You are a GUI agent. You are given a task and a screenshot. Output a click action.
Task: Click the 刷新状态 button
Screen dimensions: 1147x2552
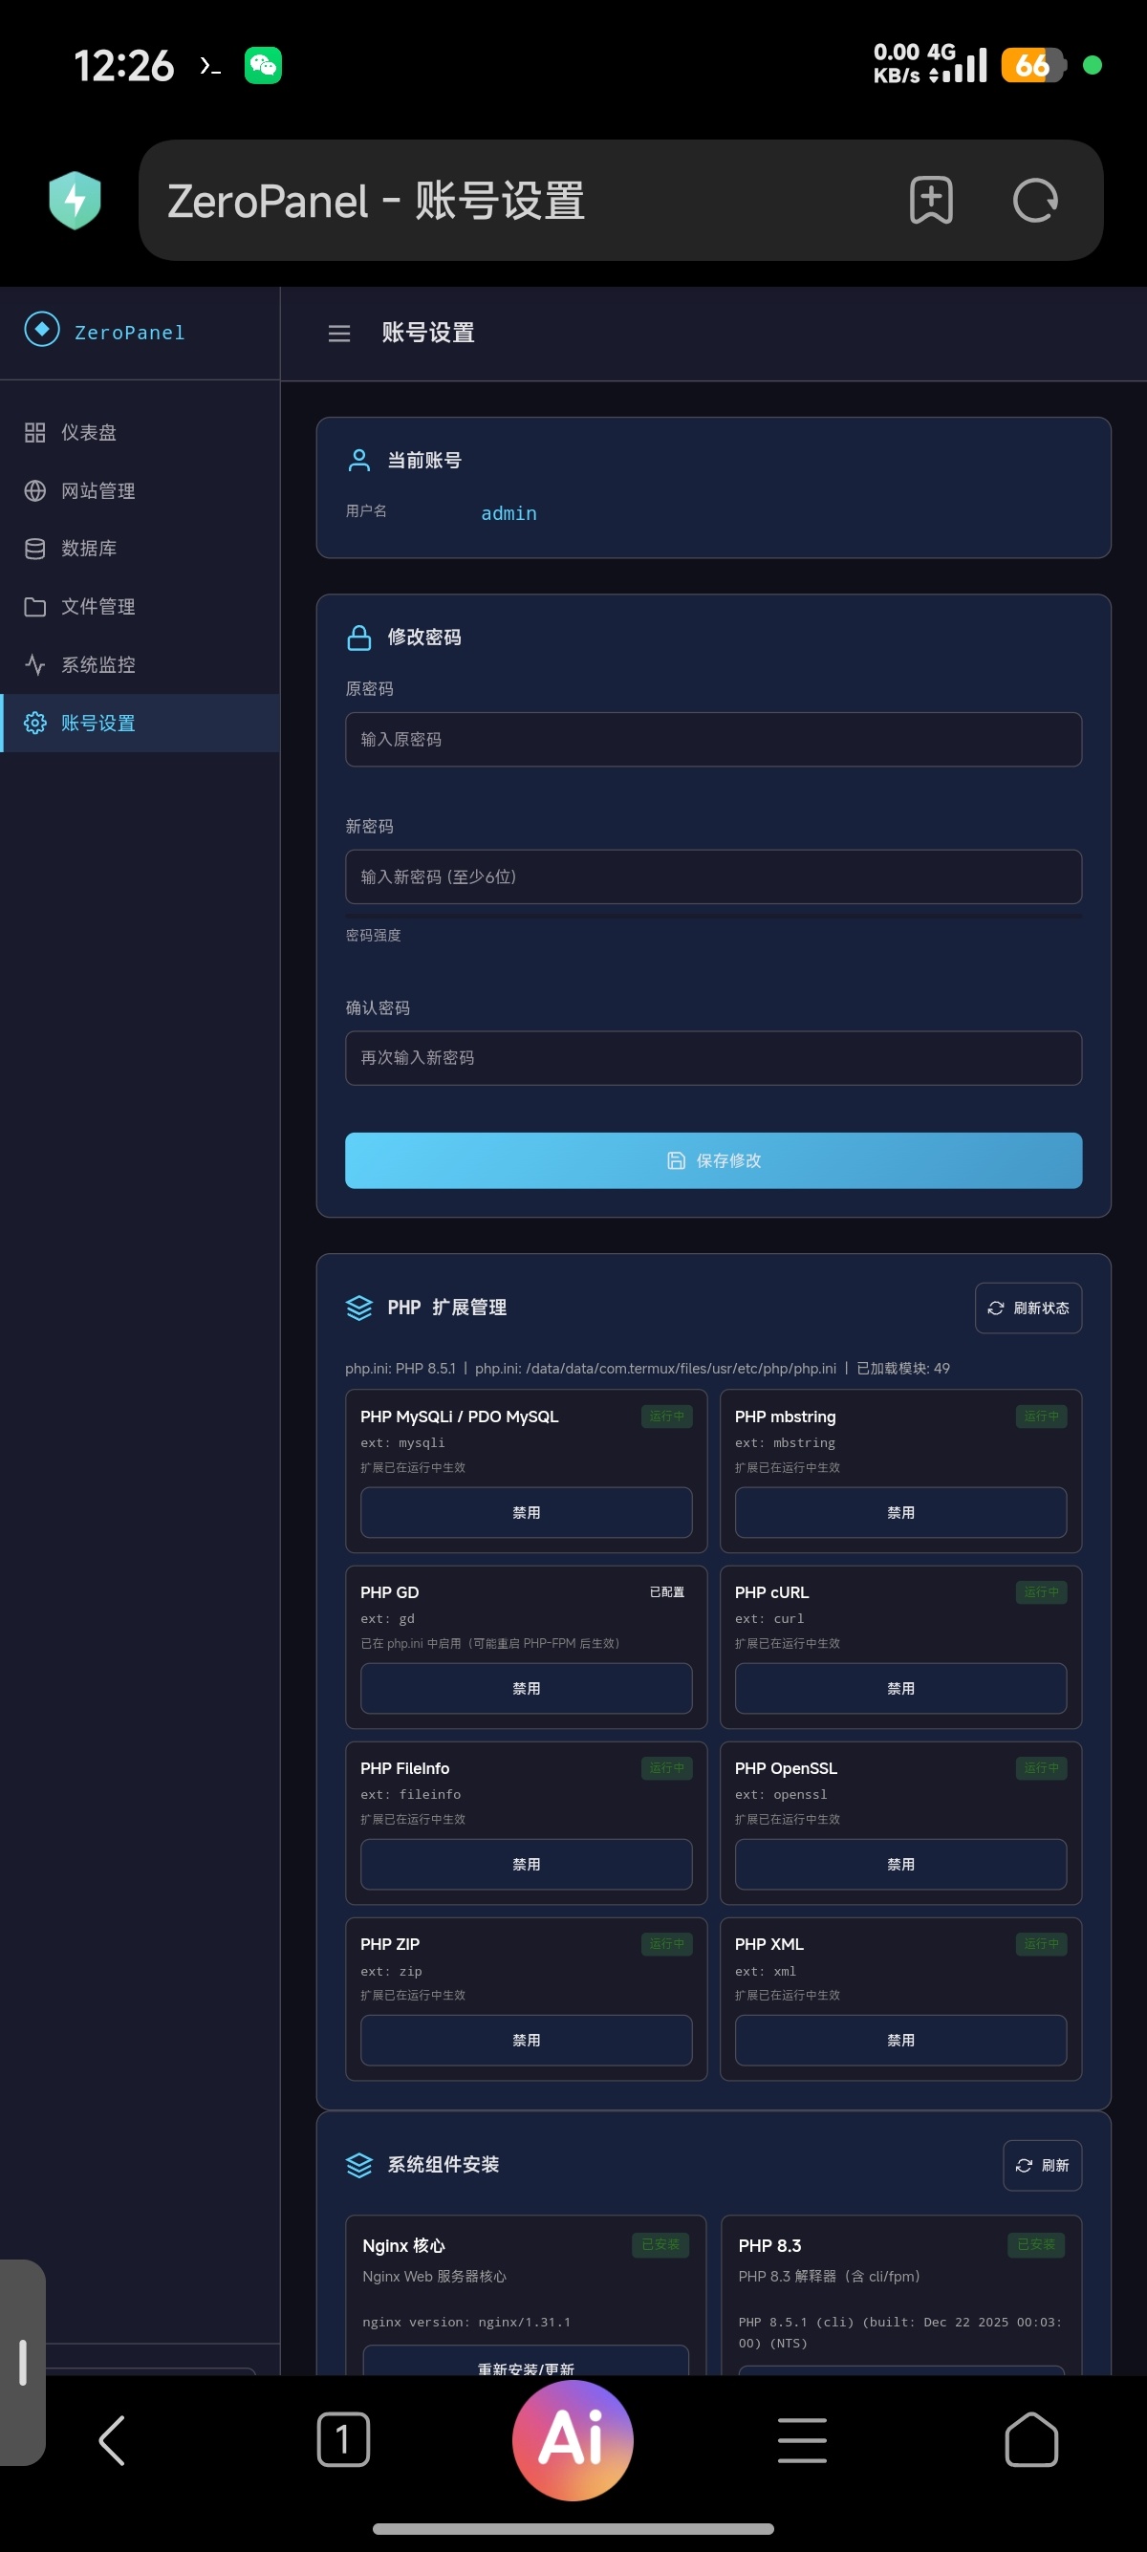coord(1028,1308)
